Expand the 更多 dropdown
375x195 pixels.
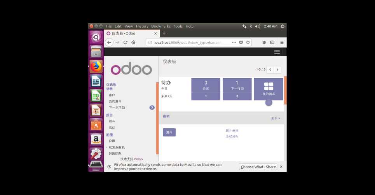(x=276, y=118)
